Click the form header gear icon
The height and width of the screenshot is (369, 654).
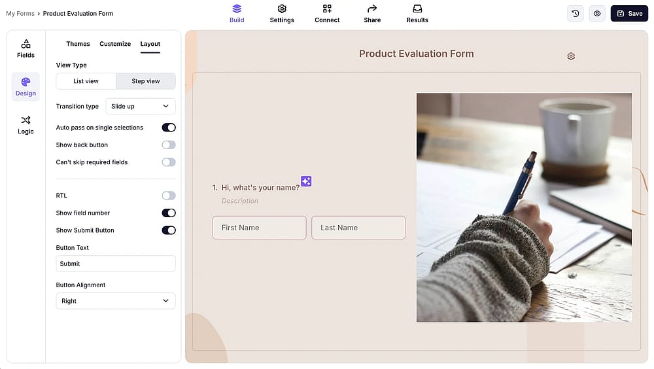(571, 56)
